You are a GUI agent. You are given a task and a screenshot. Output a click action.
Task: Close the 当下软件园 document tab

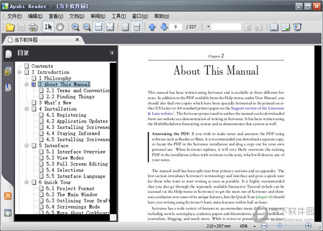pyautogui.click(x=78, y=39)
